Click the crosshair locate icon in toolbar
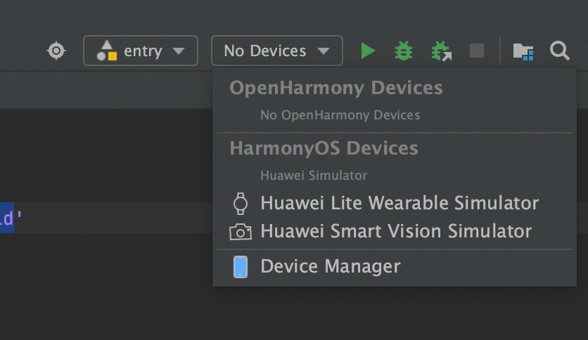The height and width of the screenshot is (340, 588). (x=56, y=51)
